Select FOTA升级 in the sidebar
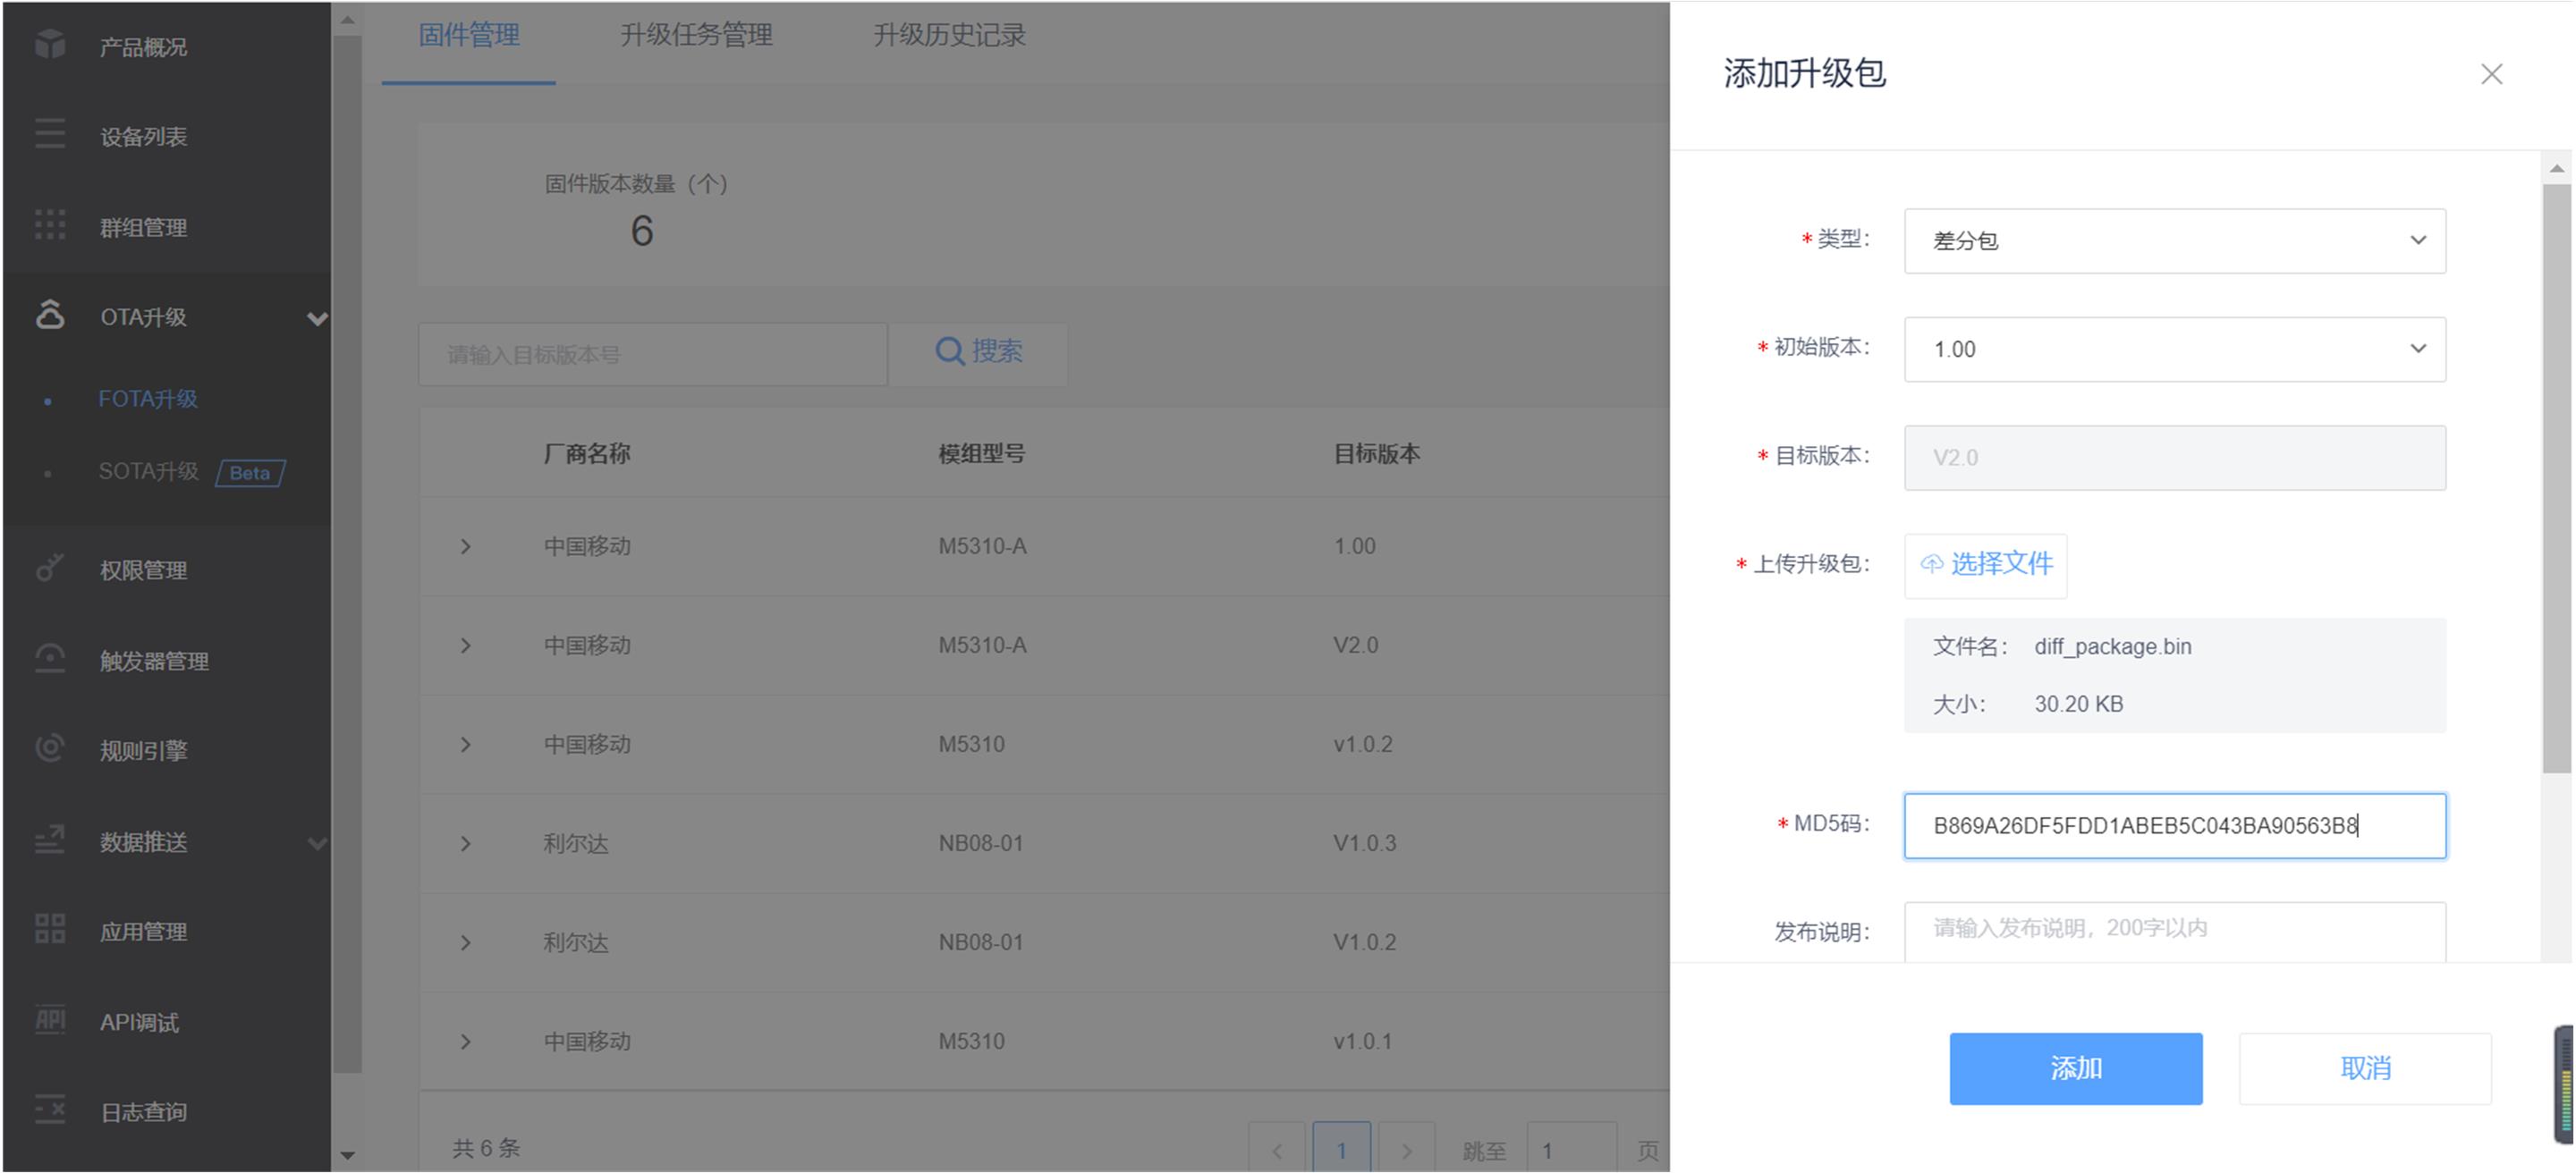This screenshot has width=2576, height=1173. click(148, 399)
